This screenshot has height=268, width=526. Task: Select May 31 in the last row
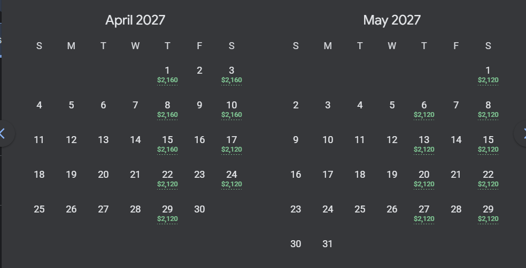tap(327, 244)
